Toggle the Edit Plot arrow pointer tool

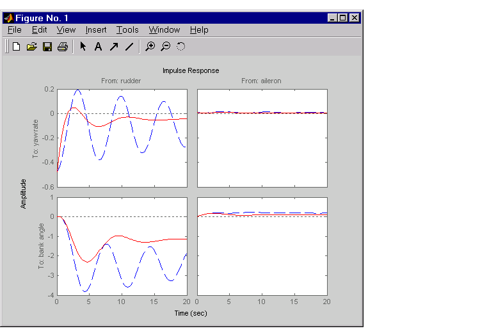[x=83, y=46]
